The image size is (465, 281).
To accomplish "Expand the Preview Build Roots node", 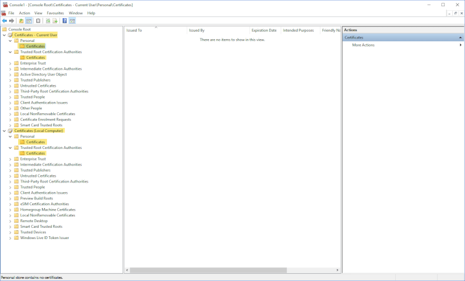I will coord(10,199).
